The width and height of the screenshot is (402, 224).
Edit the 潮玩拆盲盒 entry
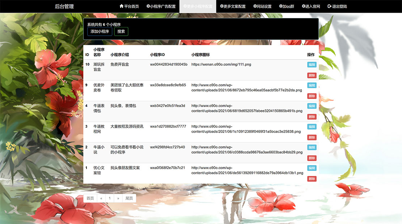311,65
